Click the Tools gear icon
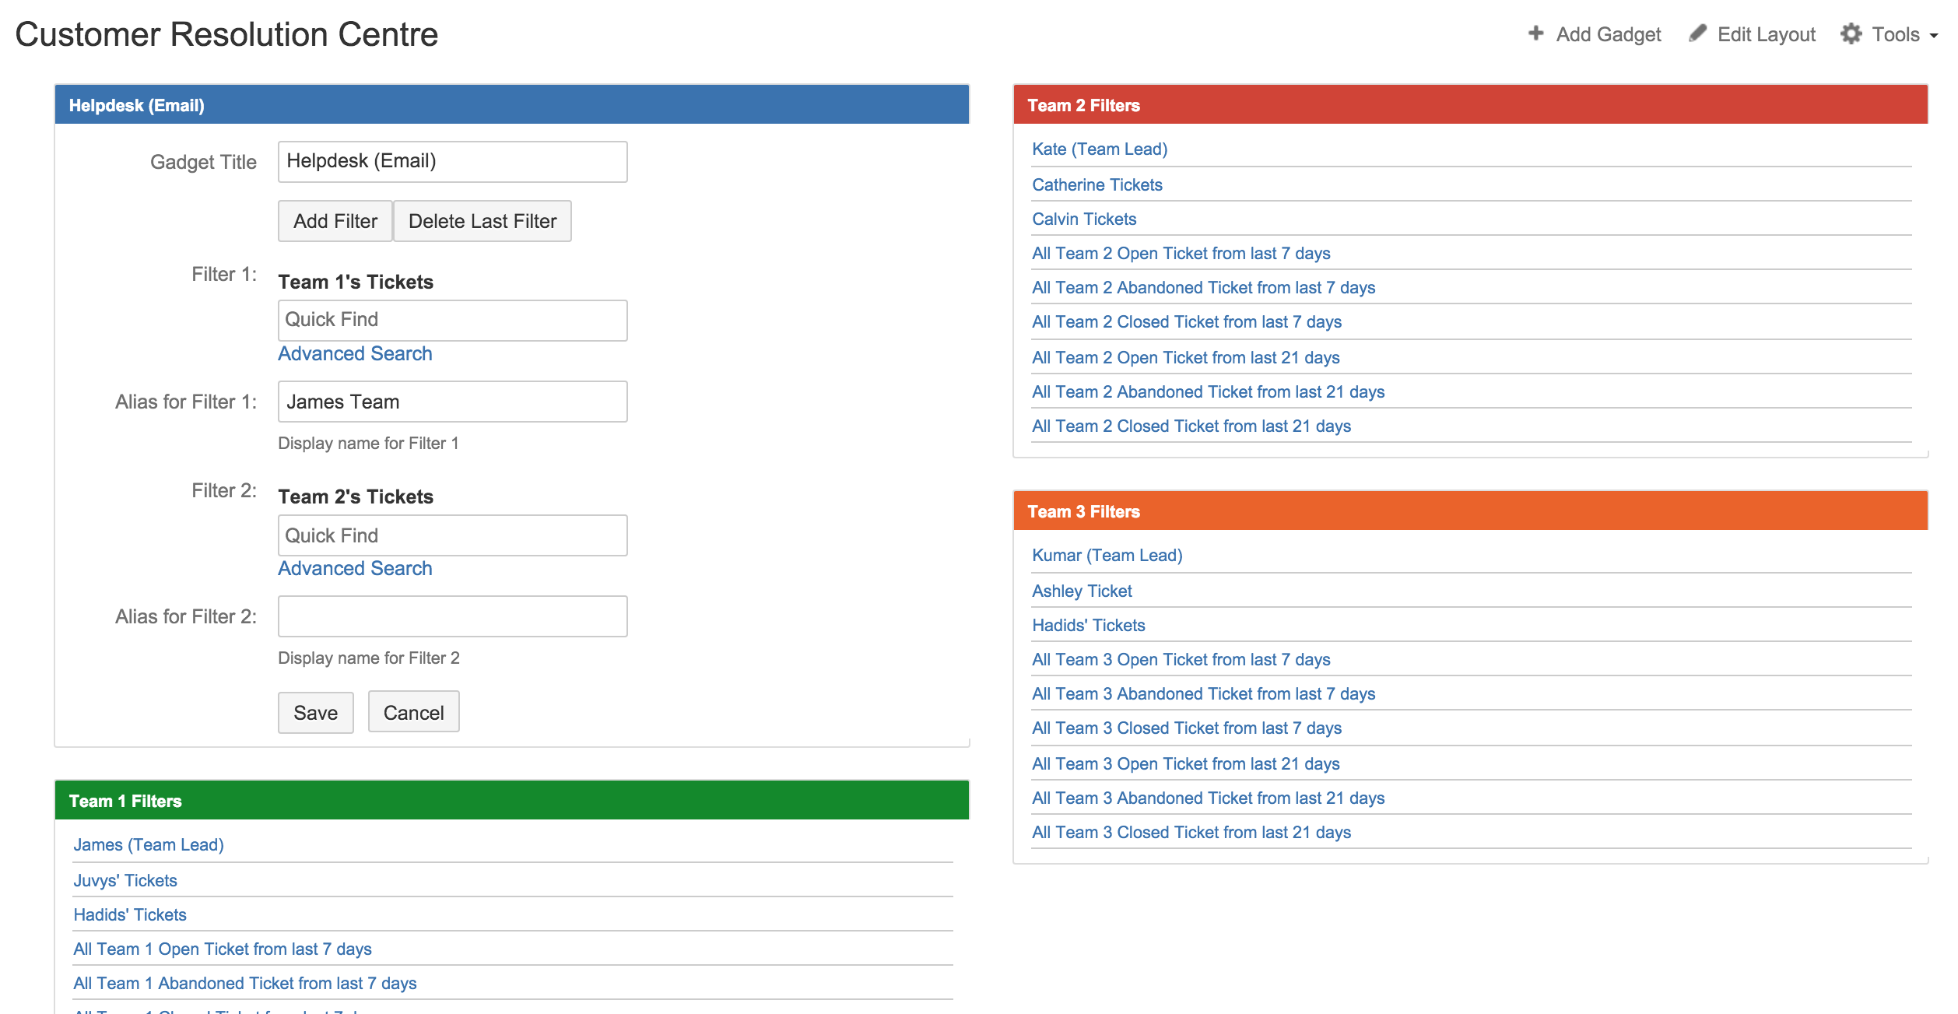 (x=1851, y=33)
